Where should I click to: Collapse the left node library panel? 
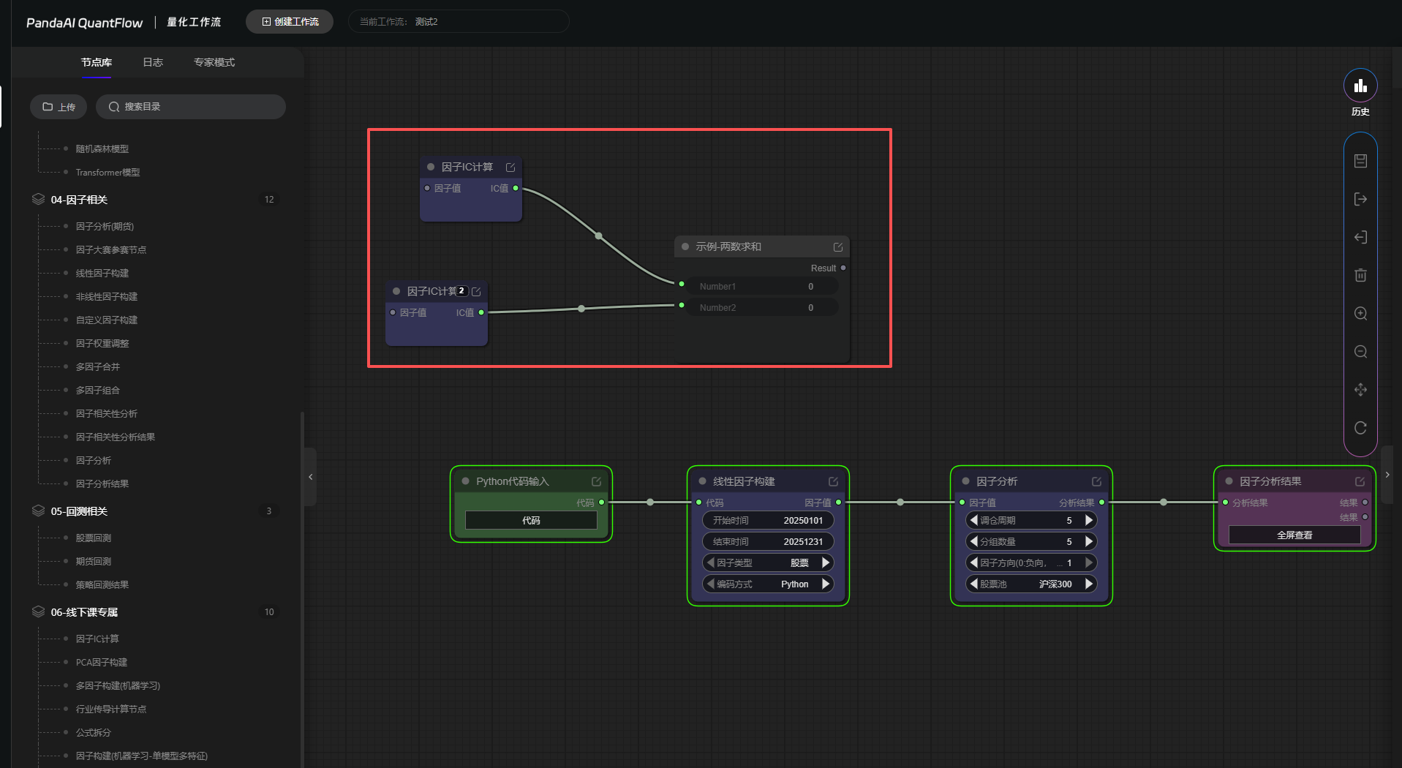tap(311, 477)
